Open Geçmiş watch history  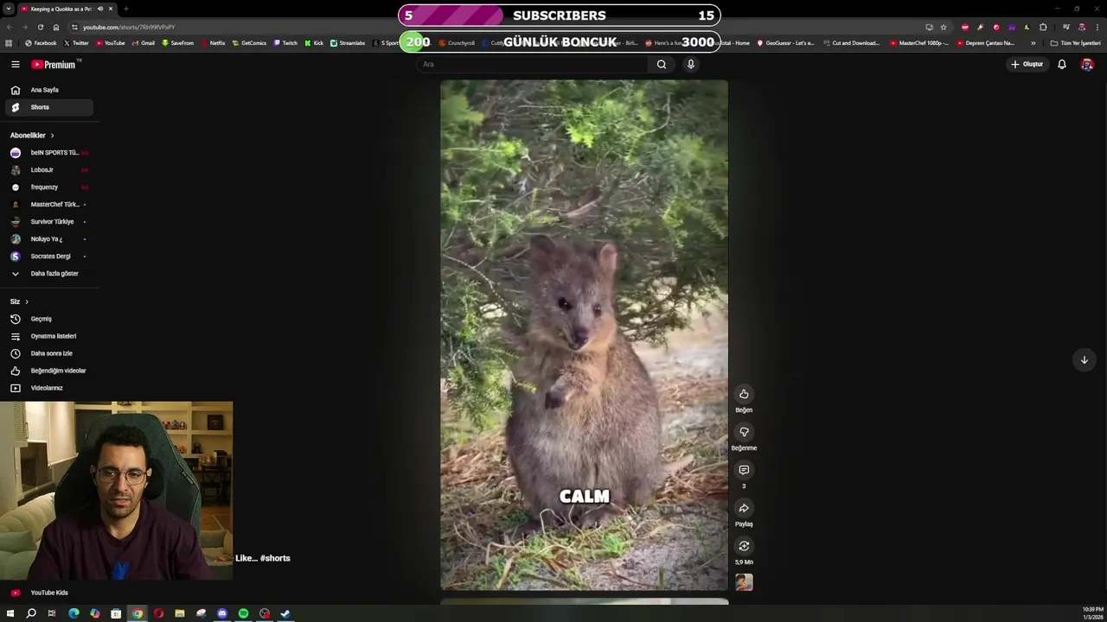tap(48, 319)
